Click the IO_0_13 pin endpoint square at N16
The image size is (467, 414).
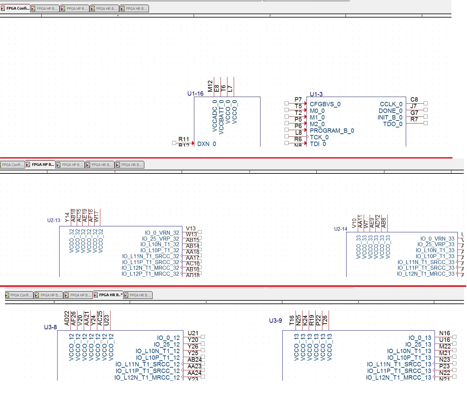coord(454,337)
